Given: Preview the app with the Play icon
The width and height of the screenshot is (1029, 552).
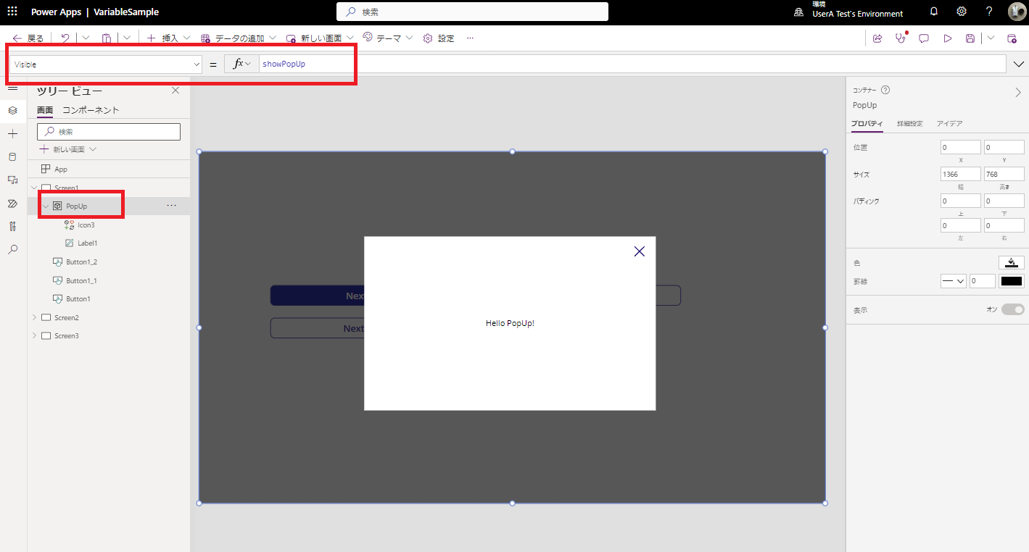Looking at the screenshot, I should click(x=947, y=38).
